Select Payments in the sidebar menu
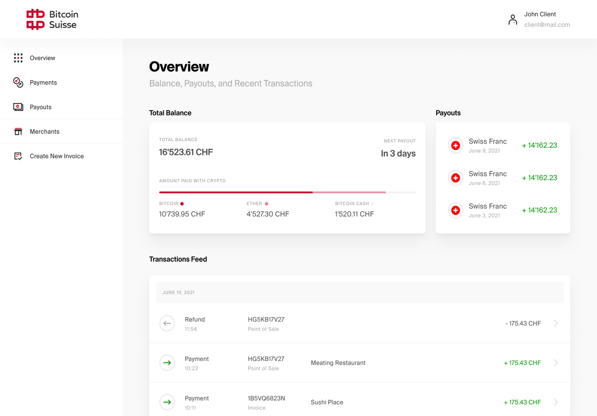 pyautogui.click(x=43, y=82)
